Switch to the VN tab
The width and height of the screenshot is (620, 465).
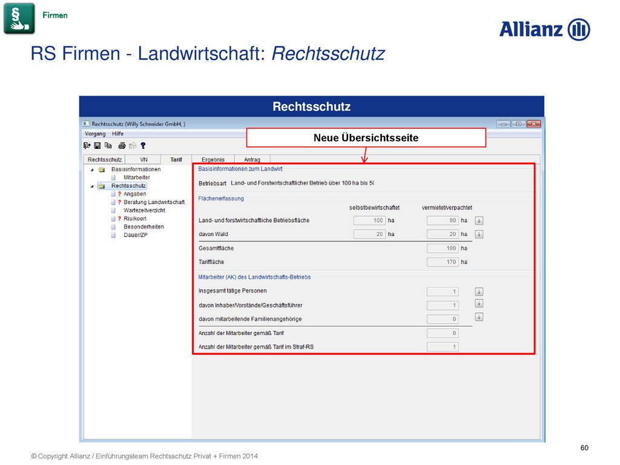click(143, 159)
